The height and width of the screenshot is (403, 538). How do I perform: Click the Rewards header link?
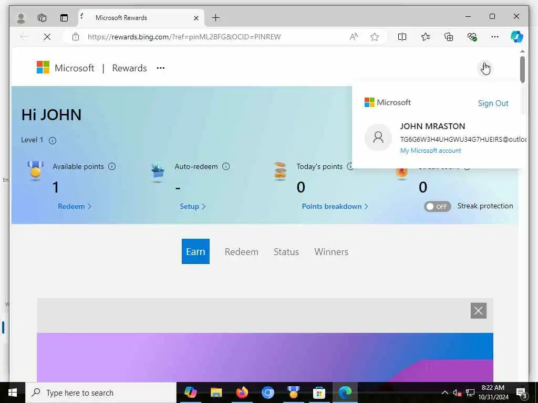pyautogui.click(x=129, y=68)
